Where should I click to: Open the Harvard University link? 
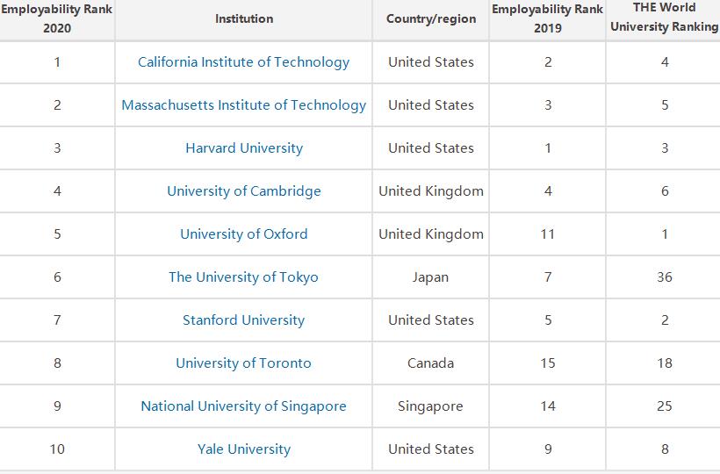tap(243, 148)
